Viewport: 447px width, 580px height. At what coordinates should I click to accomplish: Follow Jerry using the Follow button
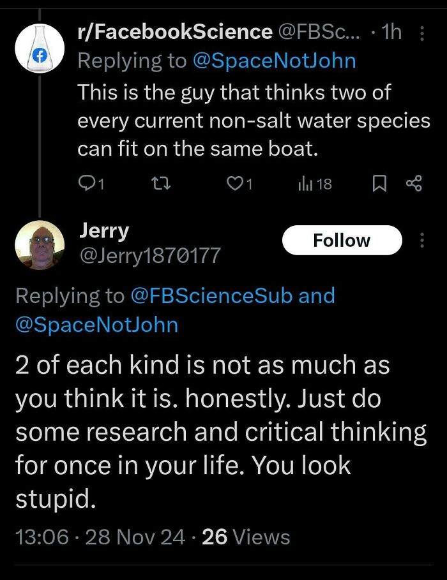pos(342,240)
